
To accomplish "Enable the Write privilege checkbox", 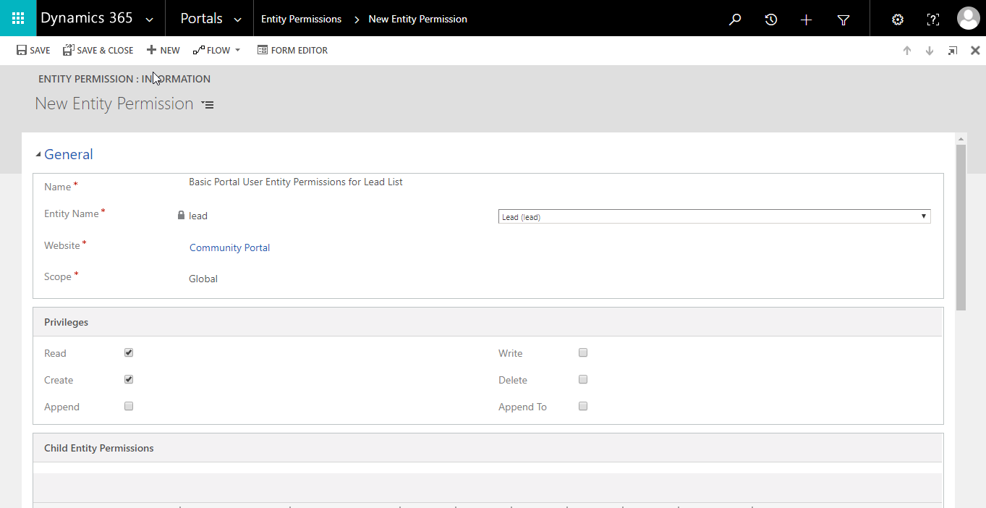I will coord(583,353).
